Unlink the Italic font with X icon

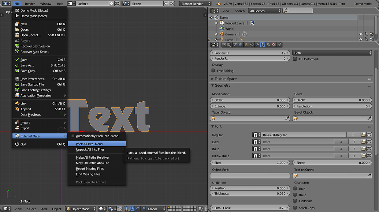[369, 149]
